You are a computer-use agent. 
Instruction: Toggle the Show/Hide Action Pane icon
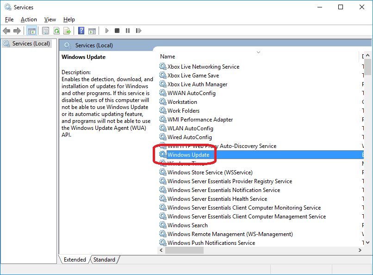[92, 31]
